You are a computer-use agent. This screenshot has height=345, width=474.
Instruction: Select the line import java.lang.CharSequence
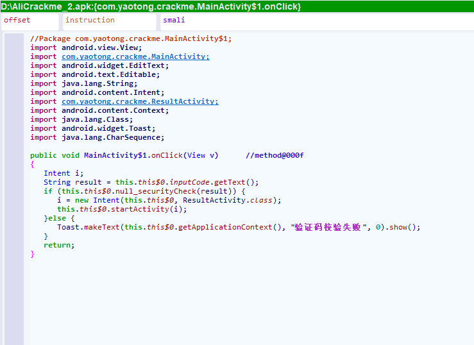pos(97,137)
